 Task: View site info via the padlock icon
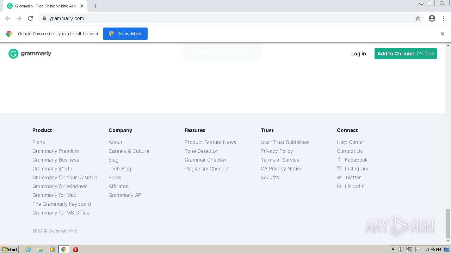pyautogui.click(x=44, y=18)
